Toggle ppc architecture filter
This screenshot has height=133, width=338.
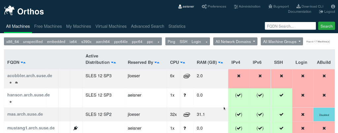(x=150, y=42)
